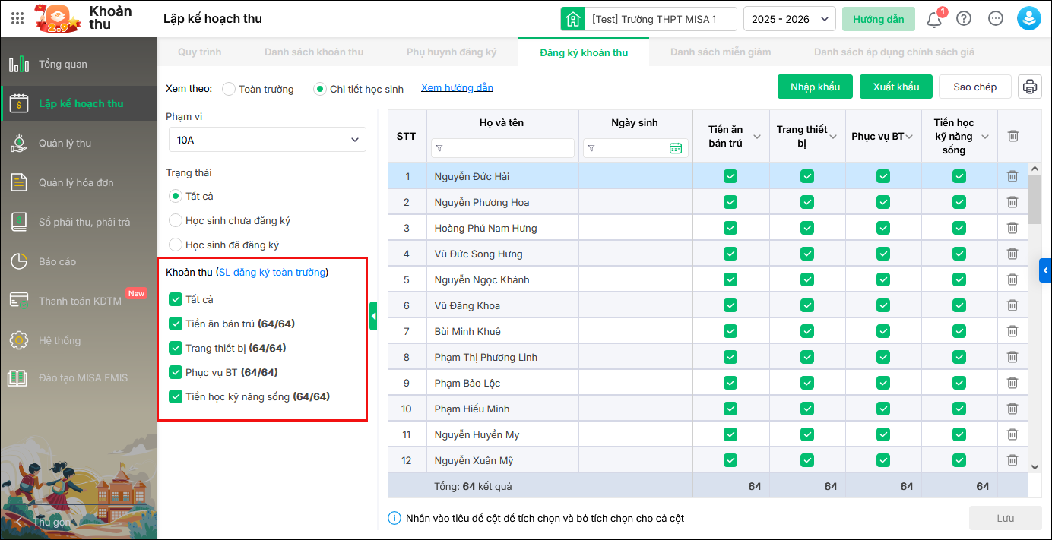The height and width of the screenshot is (540, 1052).
Task: Open the Phạm vi 10A dropdown
Action: 268,140
